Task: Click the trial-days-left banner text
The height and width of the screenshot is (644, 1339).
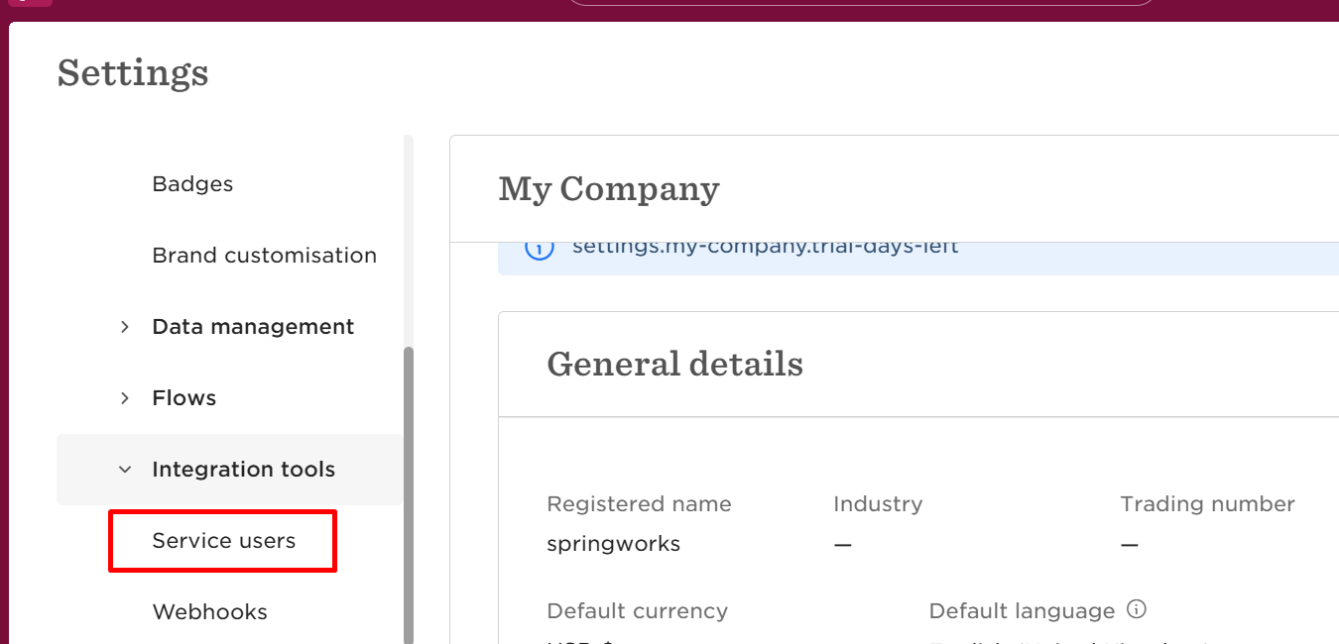Action: coord(765,247)
